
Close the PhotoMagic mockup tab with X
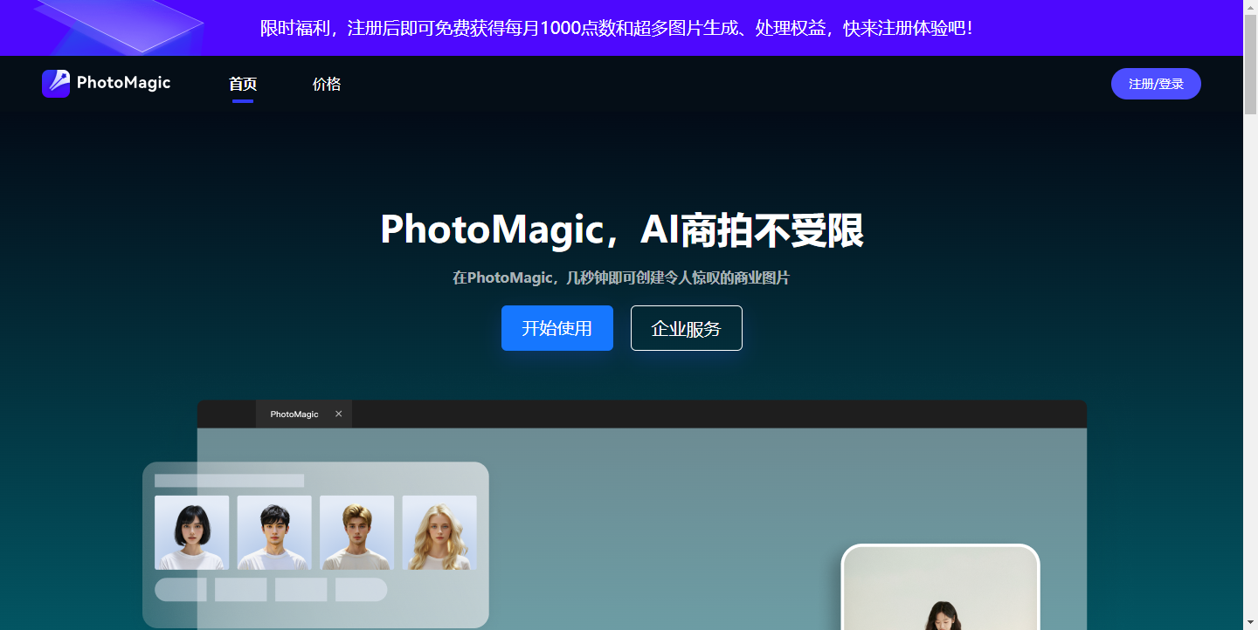[x=339, y=414]
